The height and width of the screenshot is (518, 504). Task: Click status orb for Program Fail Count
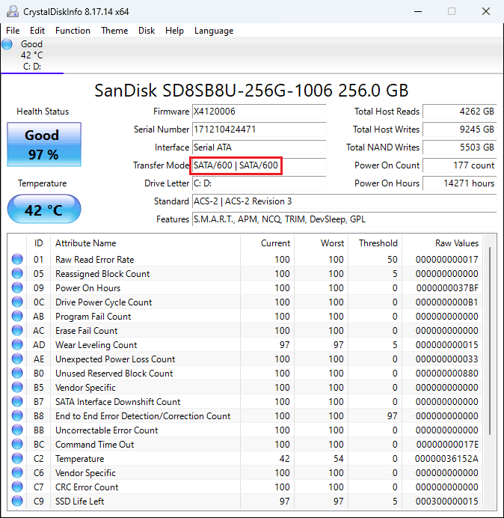17,316
